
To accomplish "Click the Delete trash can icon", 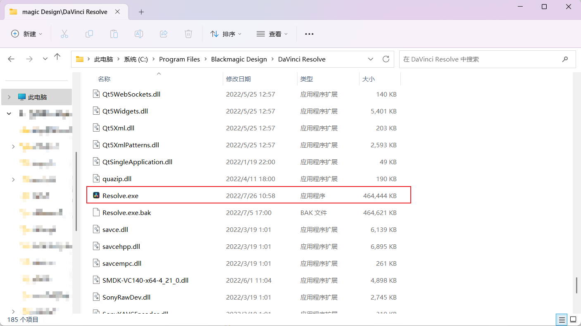I will pos(188,34).
